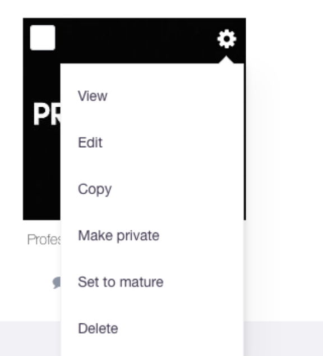Toggle project privacy with Make private
Image resolution: width=323 pixels, height=356 pixels.
(x=118, y=236)
